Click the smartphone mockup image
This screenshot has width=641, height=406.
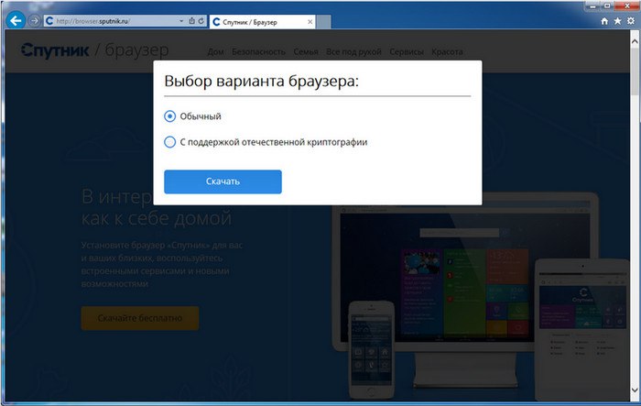(371, 351)
